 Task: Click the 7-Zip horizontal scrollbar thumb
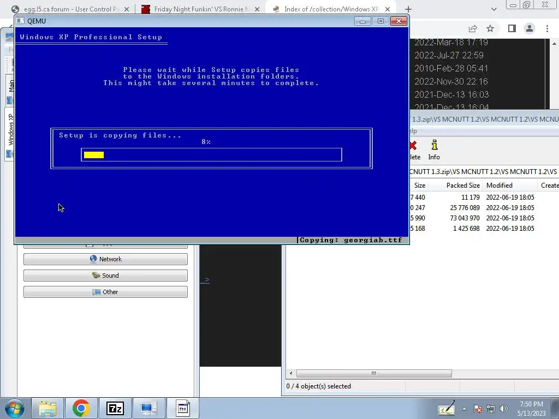pos(374,373)
